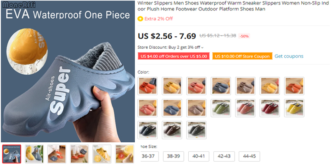The image size is (331, 165).
Task: Pick the green slipper color option
Action: click(221, 108)
